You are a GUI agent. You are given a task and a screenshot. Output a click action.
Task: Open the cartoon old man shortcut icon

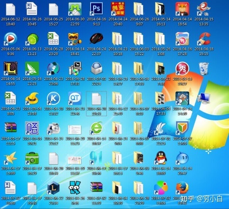tap(182, 98)
